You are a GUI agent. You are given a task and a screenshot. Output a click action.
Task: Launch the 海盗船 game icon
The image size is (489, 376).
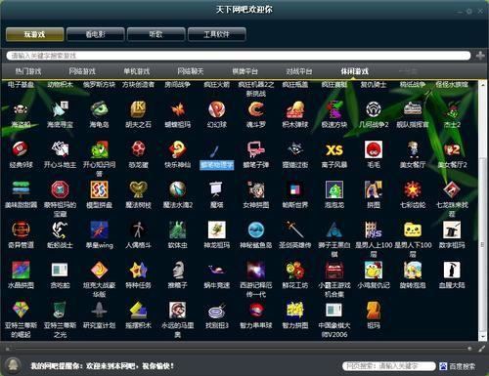point(21,109)
